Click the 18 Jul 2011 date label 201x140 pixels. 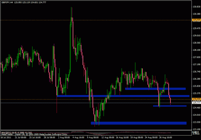pyautogui.click(x=6, y=137)
